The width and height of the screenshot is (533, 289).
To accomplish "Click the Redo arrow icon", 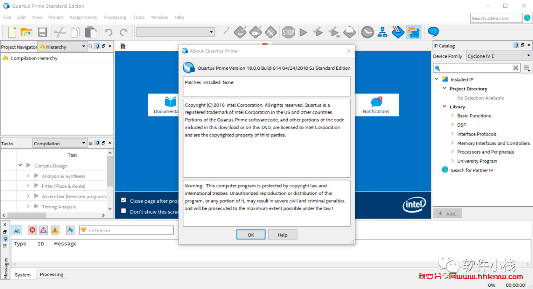I will pyautogui.click(x=124, y=32).
